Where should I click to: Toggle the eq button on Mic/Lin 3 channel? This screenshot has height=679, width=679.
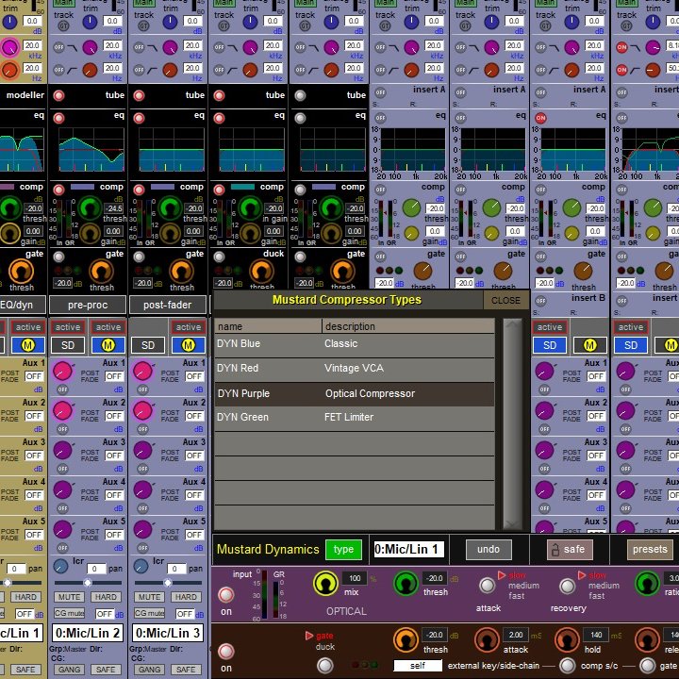(x=139, y=118)
